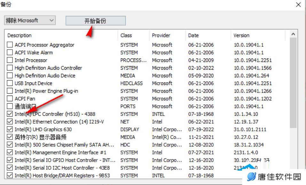Click the scrollbar up arrow
The width and height of the screenshot is (306, 185).
point(293,34)
